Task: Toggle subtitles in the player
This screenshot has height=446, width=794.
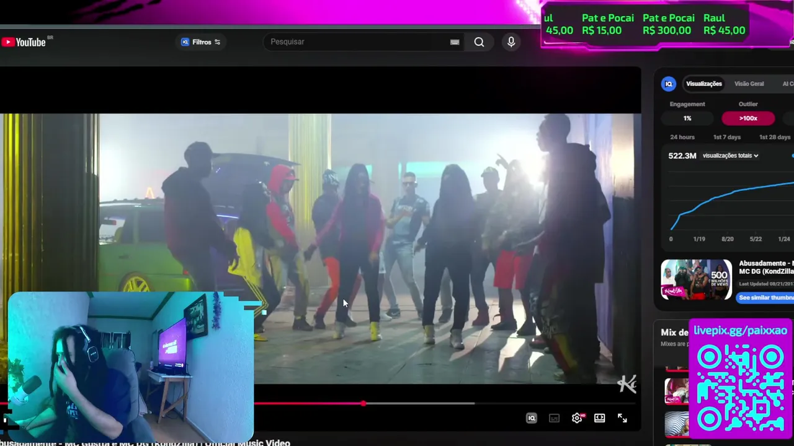Action: (x=554, y=418)
